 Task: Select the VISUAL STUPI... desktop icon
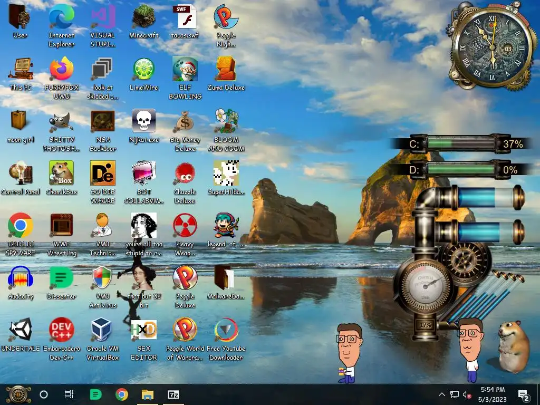(x=103, y=17)
